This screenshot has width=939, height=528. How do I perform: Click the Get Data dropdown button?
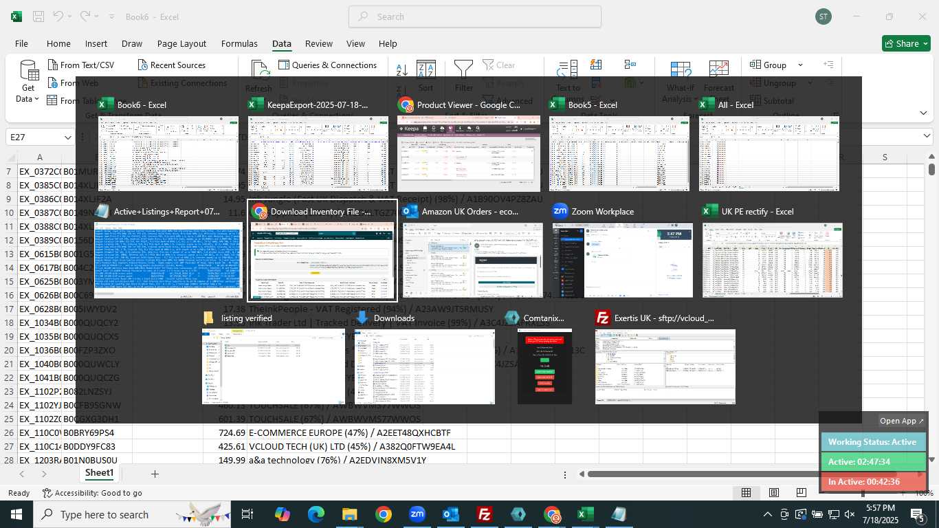click(x=28, y=82)
